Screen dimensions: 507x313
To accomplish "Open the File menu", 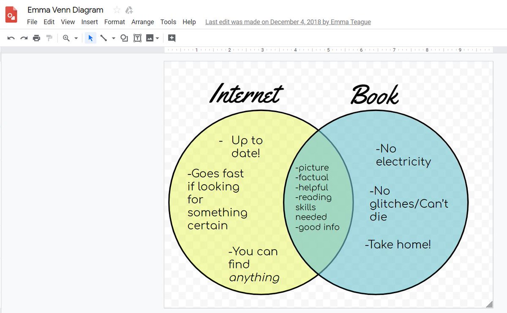I will [x=32, y=22].
